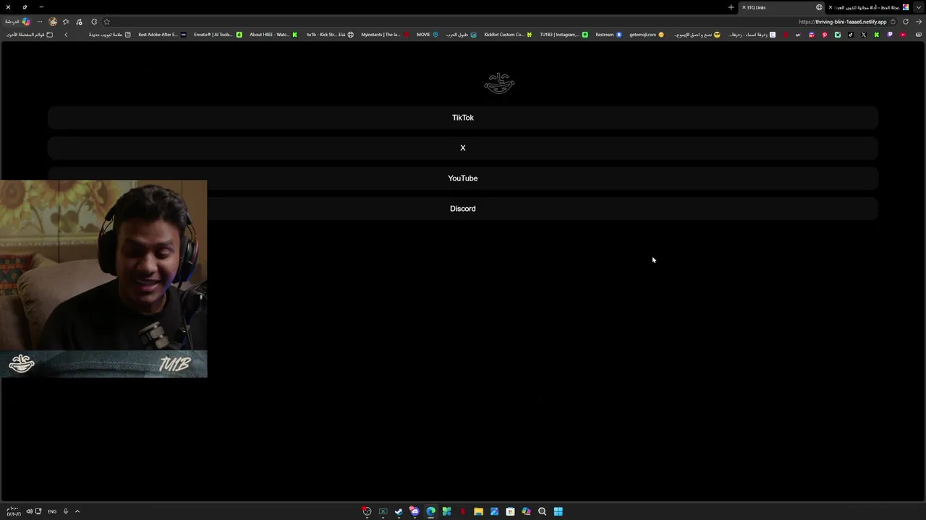The height and width of the screenshot is (520, 926).
Task: Open the Pinterest bookmark icon
Action: (x=825, y=35)
